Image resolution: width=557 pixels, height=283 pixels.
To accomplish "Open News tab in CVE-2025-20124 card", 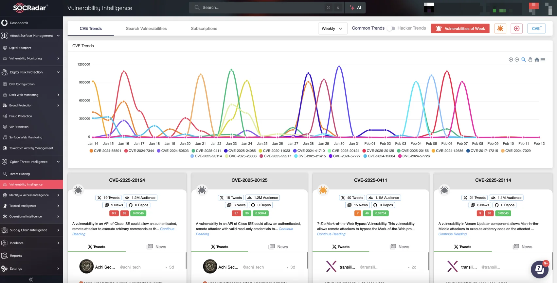I will [x=156, y=247].
